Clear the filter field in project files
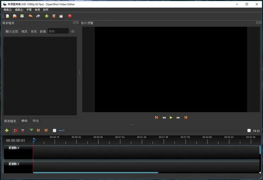263x180 pixels. [73, 31]
